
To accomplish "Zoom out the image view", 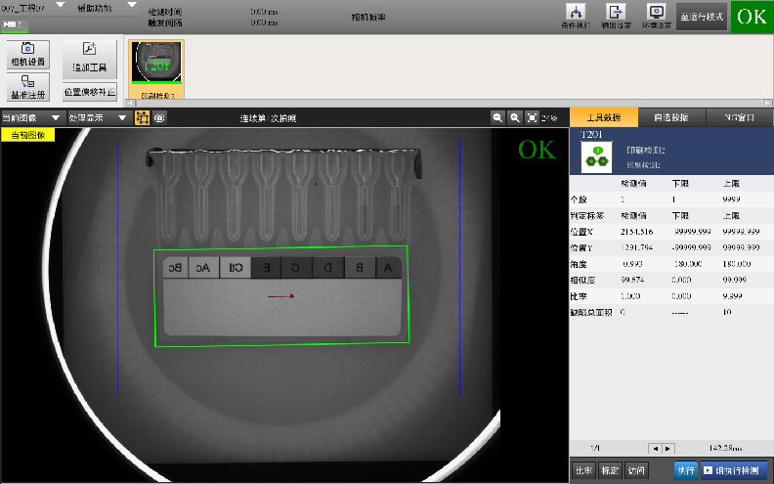I will tap(497, 117).
